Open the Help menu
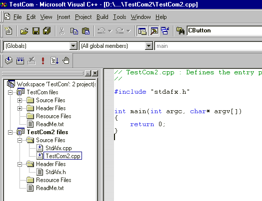262x201 pixels. 161,17
